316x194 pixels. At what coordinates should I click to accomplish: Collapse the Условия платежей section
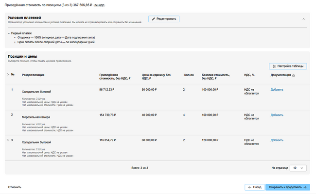pyautogui.click(x=303, y=19)
